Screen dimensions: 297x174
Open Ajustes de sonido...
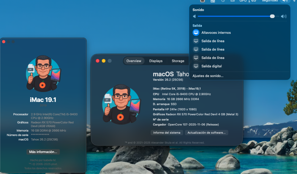click(208, 76)
